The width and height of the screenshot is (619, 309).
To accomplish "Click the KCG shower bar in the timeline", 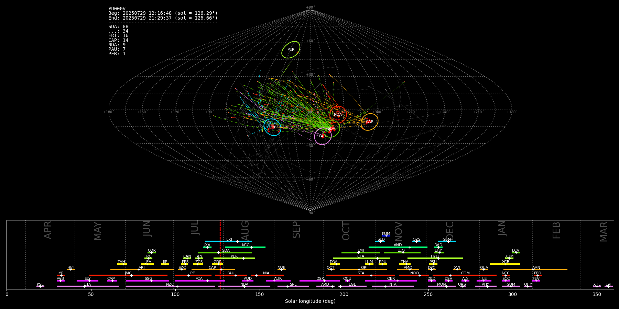I will (245, 247).
